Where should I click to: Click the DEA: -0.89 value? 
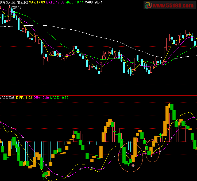[x=41, y=98]
